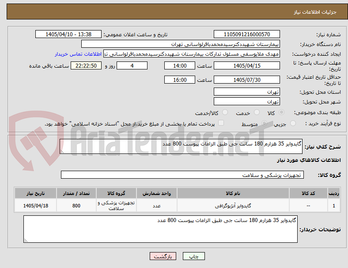Click the گروه کالا column header
348x268 pixels.
click(x=116, y=193)
